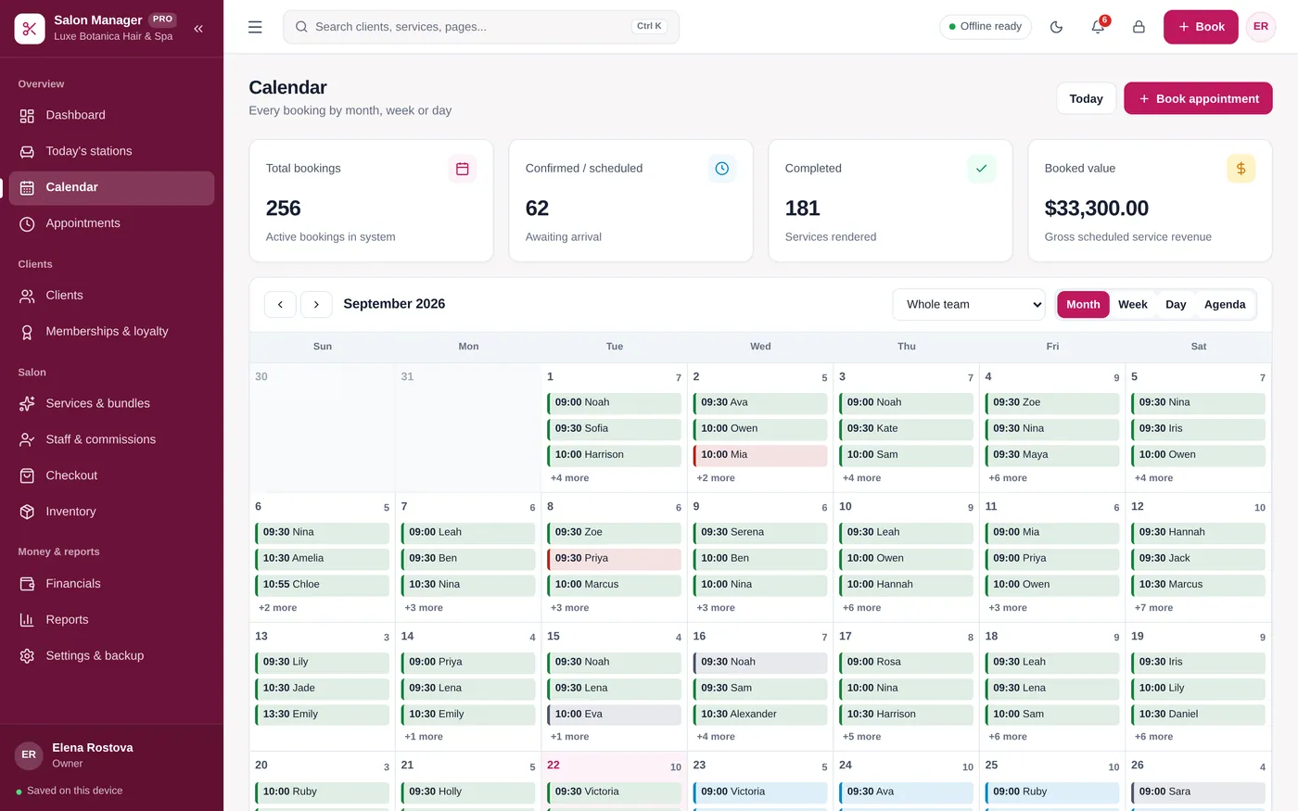
Task: Expand +2 more on September 2
Action: [x=716, y=478]
